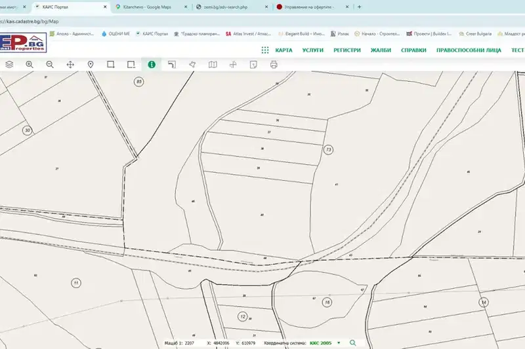This screenshot has height=349, width=525.
Task: Open the Atlas Invest bookmark
Action: tap(249, 34)
